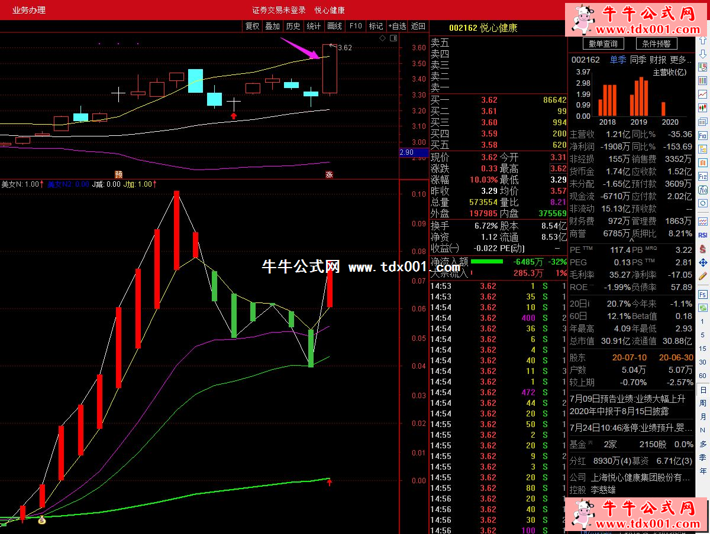Select the RSI indicator icon
710x534 pixels.
click(x=703, y=235)
